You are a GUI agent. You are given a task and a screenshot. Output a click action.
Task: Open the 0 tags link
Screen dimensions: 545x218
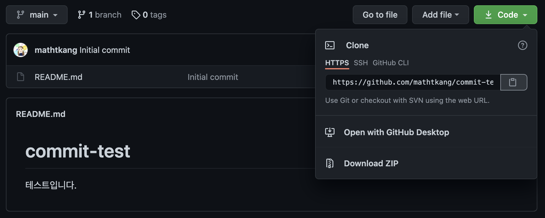click(149, 15)
